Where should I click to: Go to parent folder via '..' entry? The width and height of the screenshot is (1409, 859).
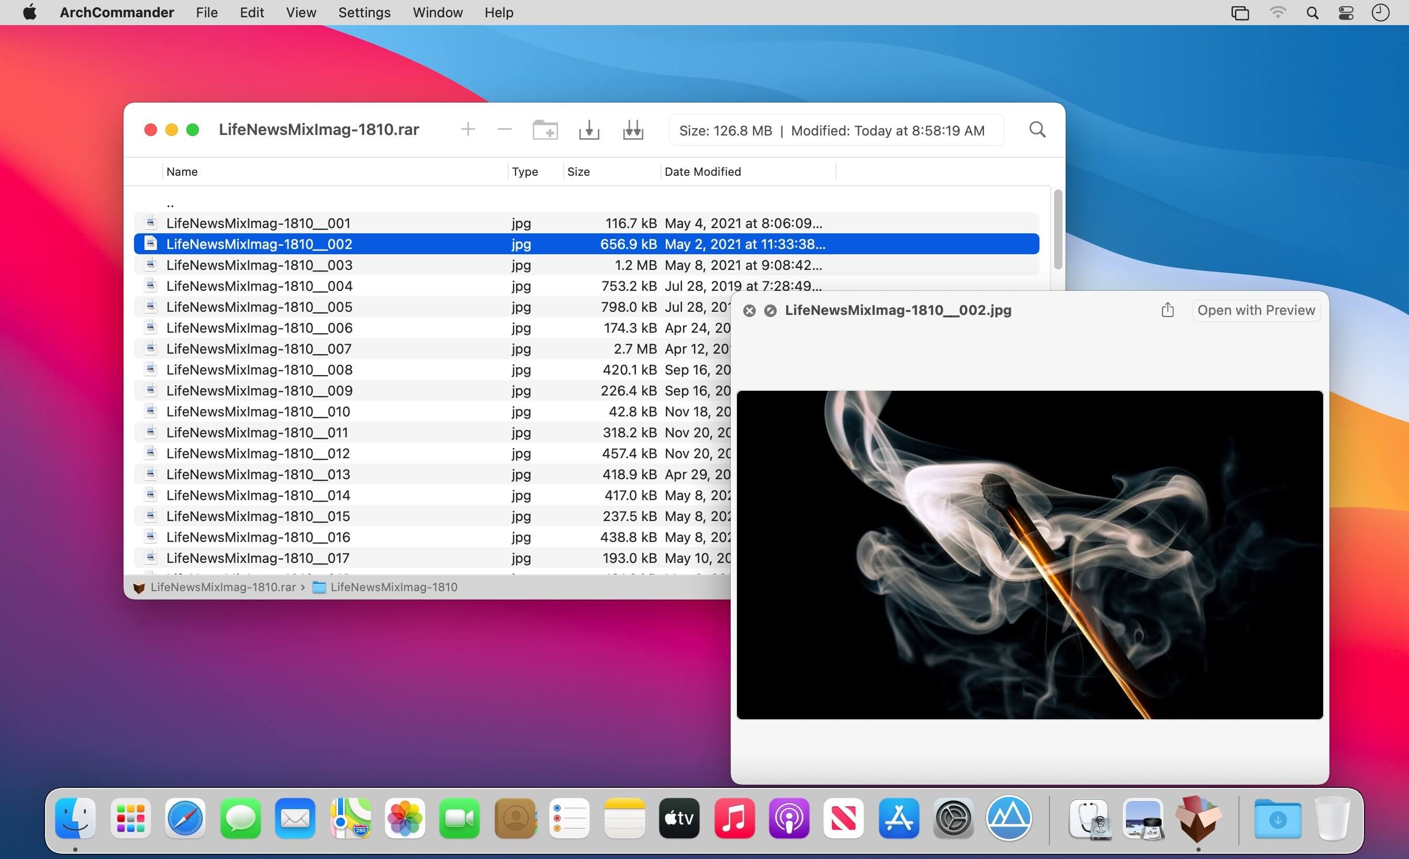point(170,203)
